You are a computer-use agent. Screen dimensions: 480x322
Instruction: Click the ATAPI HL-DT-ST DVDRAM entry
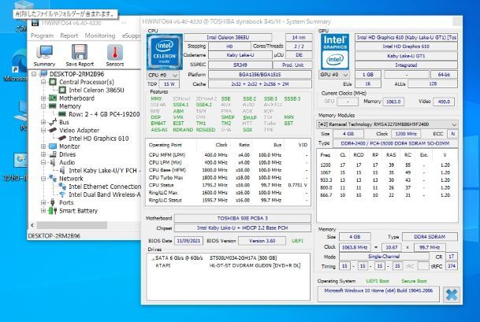(228, 265)
